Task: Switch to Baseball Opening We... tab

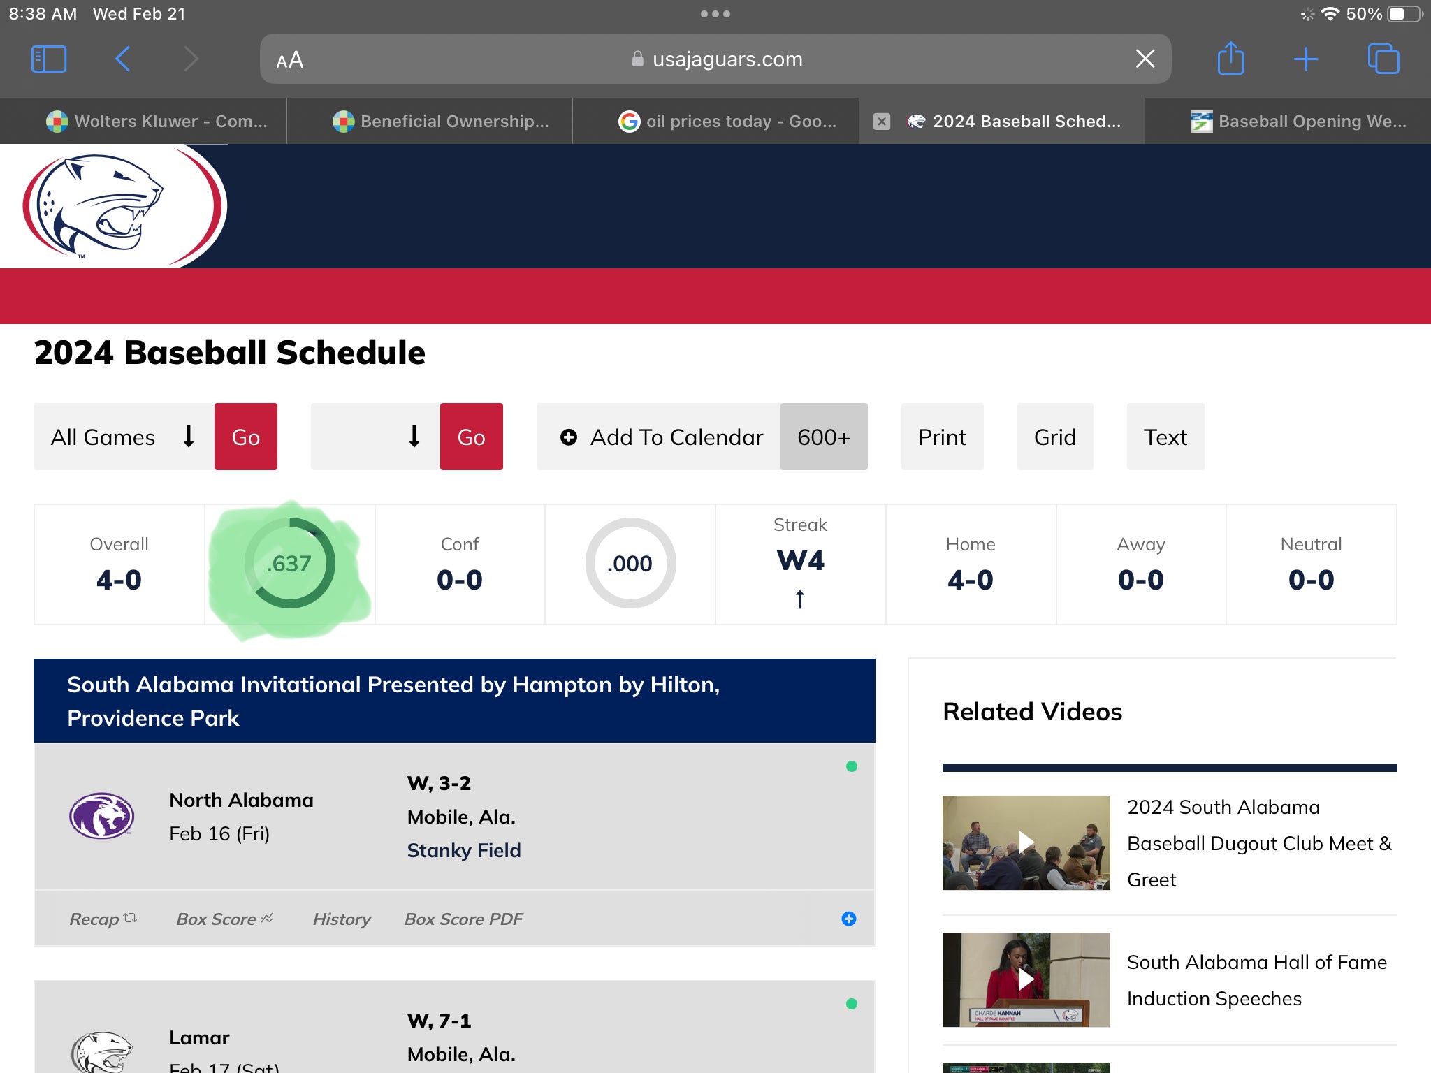Action: (x=1298, y=122)
